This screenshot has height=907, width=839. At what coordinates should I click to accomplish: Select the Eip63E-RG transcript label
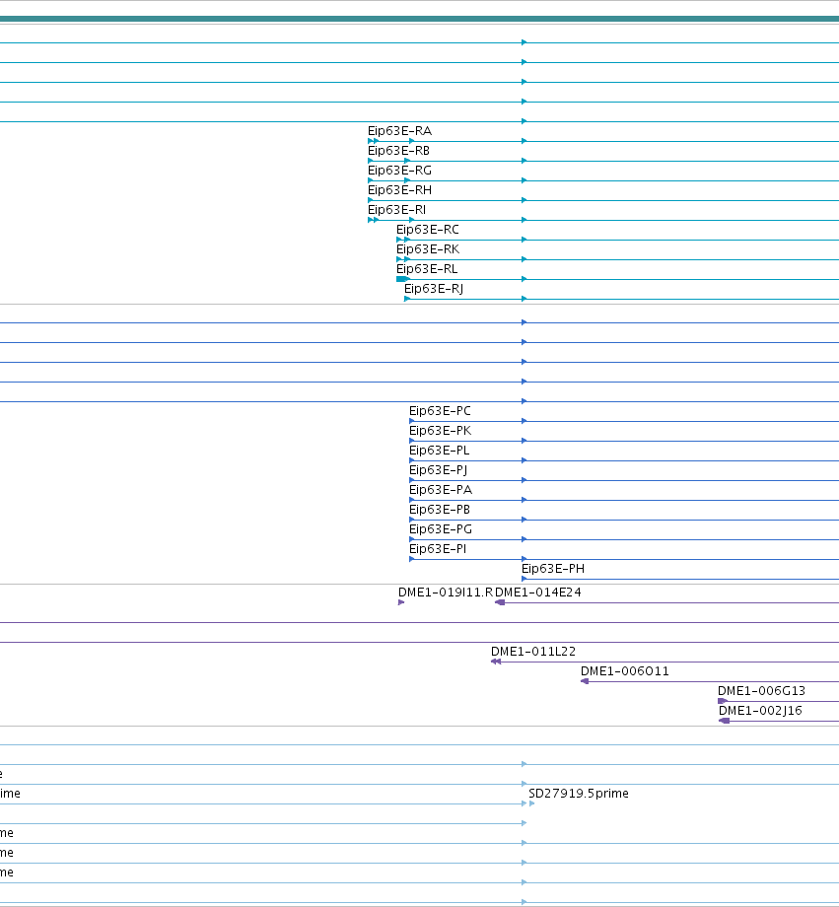tap(400, 171)
